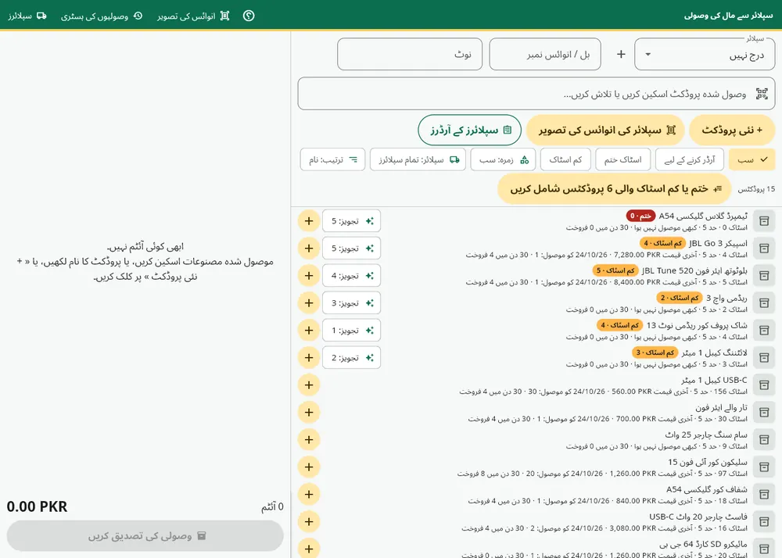Click box icon beside سام سنگ چارجر 25 واٹ
Image resolution: width=782 pixels, height=558 pixels.
[x=764, y=440]
